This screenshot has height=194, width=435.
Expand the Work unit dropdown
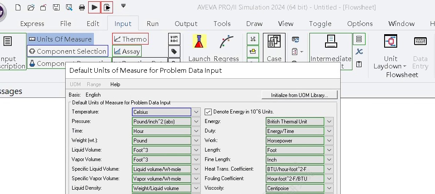[329, 140]
